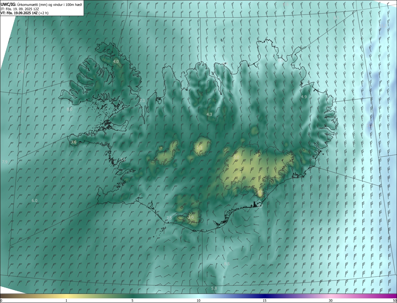Click the 'VT: Fös. 19.09.2025 14Z (+2 h)' line

pos(25,13)
